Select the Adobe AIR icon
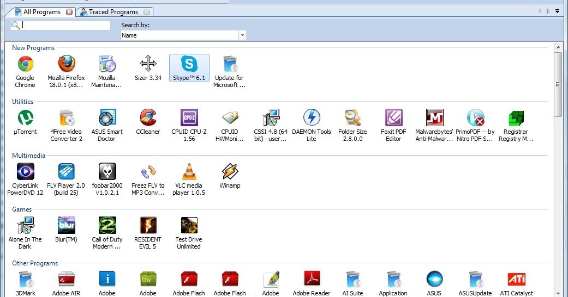Viewport: 568px width, 297px height. point(67,279)
